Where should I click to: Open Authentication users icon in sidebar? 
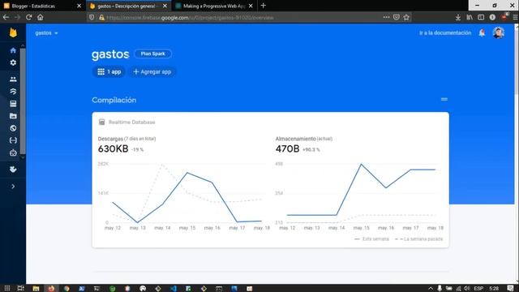pos(13,79)
